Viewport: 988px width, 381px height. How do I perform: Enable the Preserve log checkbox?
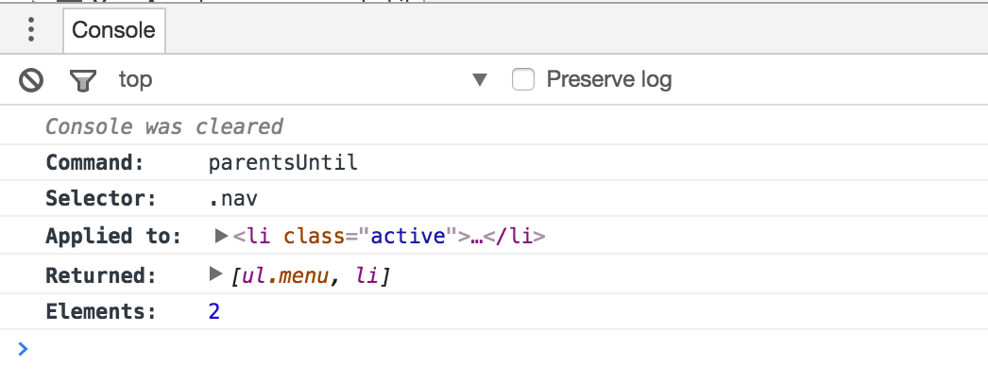522,80
